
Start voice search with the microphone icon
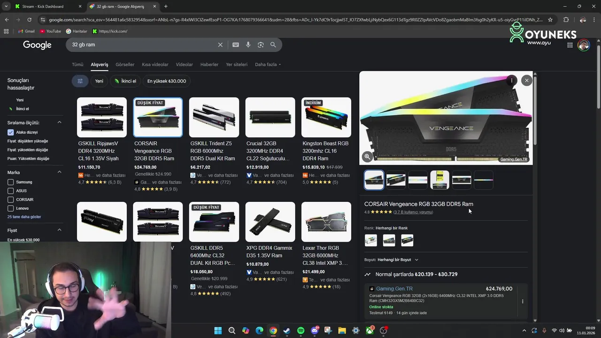[248, 45]
